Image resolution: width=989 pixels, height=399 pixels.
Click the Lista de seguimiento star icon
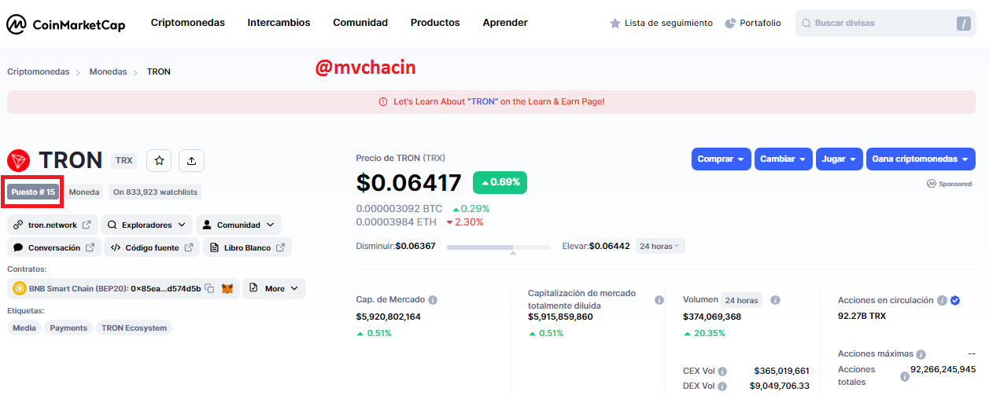(x=615, y=24)
